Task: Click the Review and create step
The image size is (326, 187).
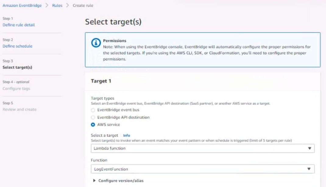Action: [19, 109]
